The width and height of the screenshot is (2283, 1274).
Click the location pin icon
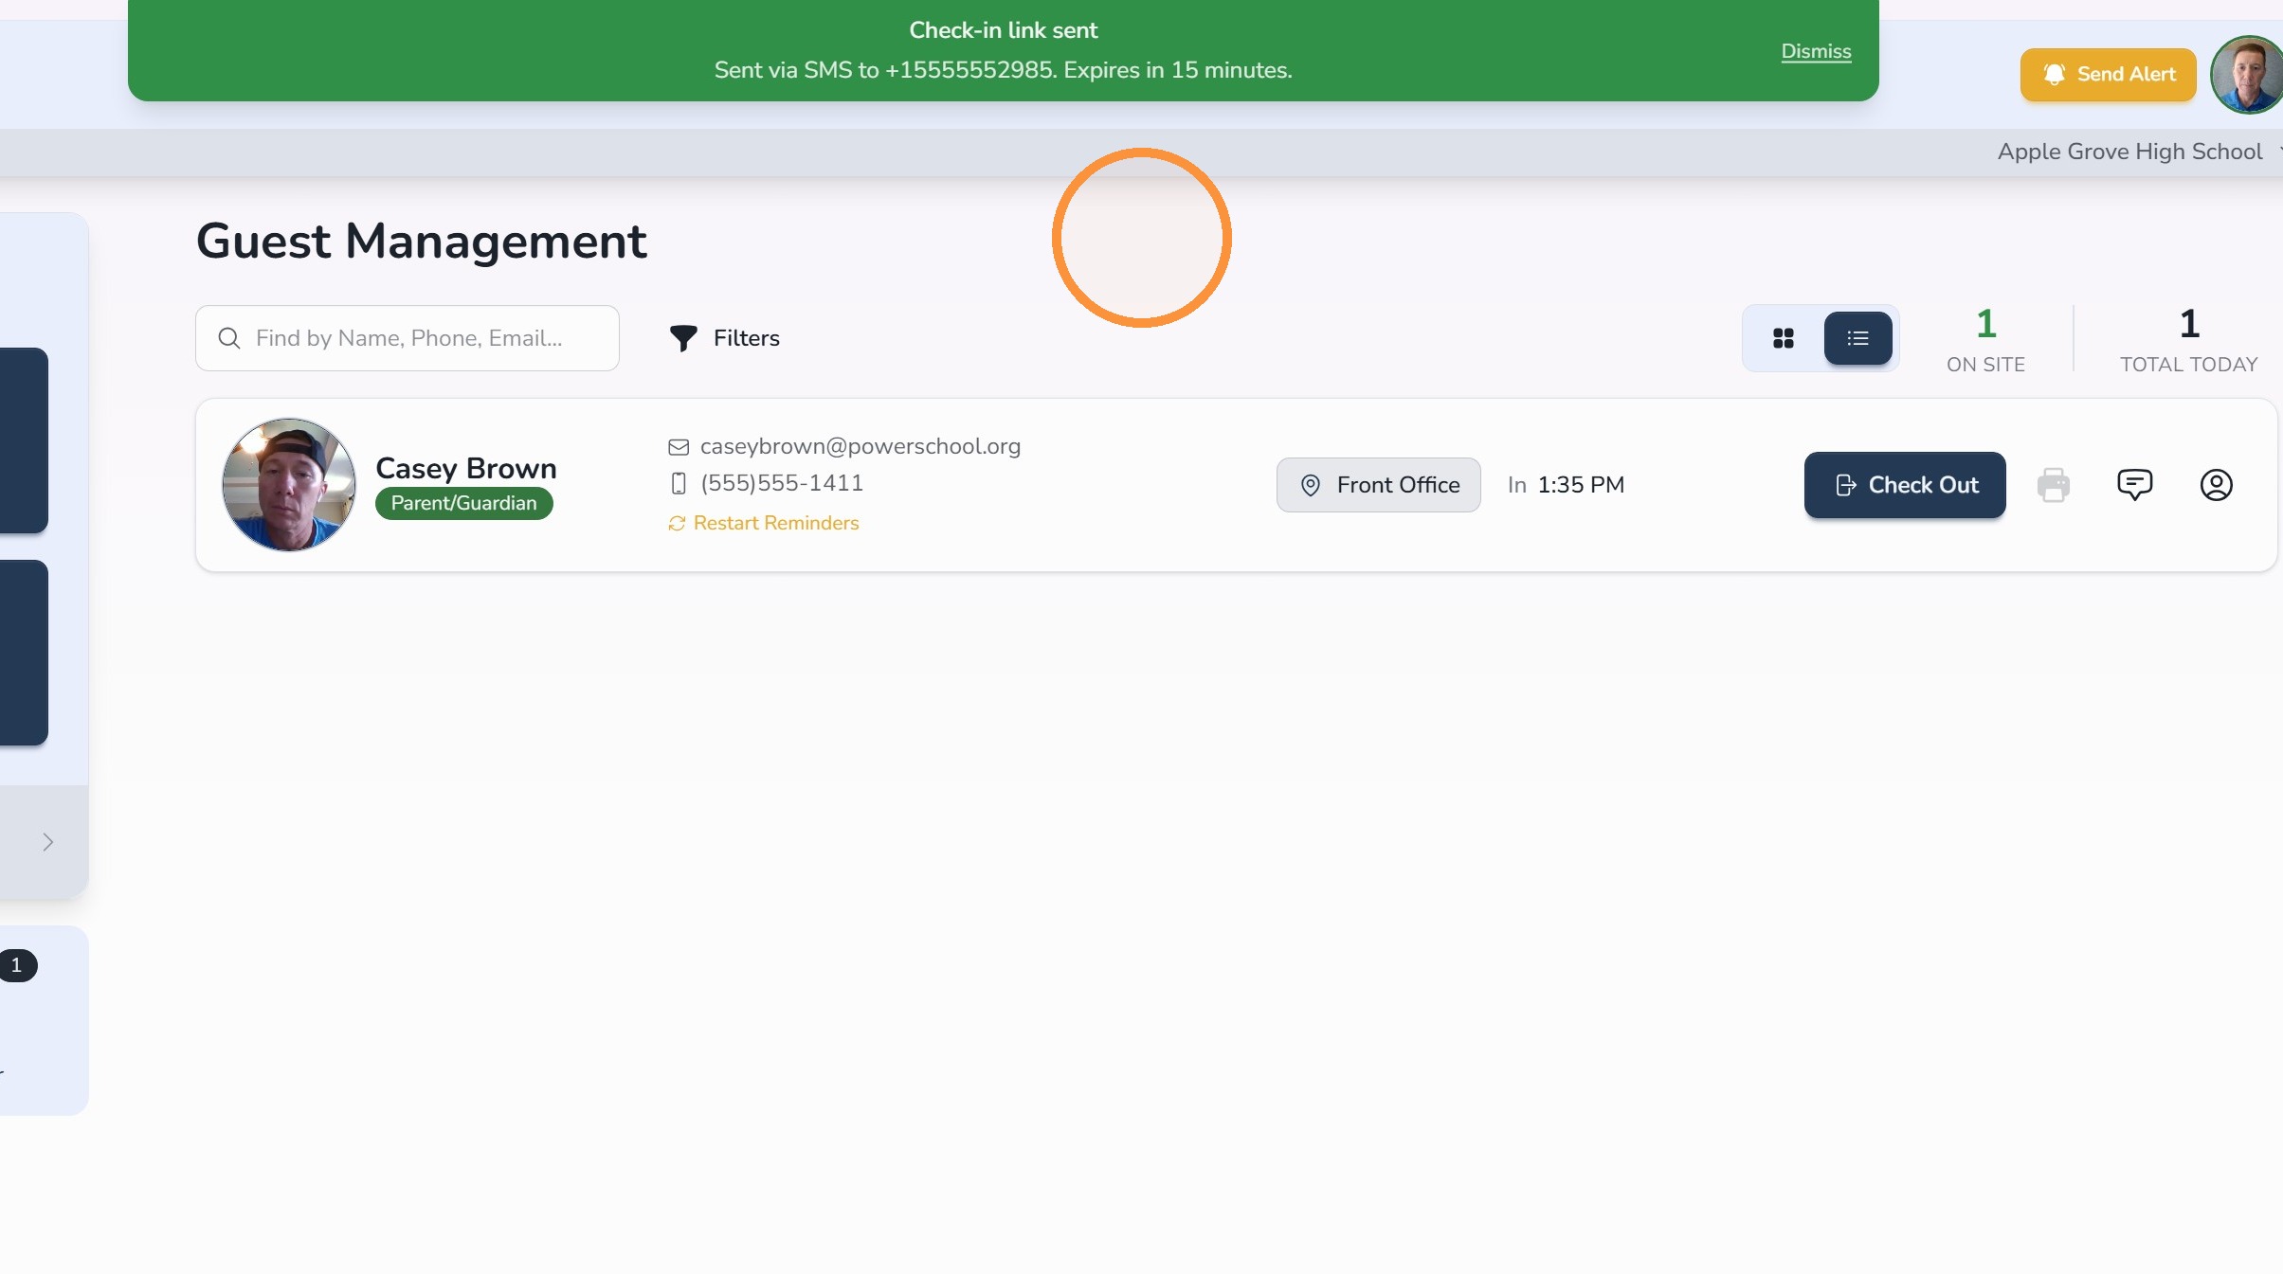pos(1311,485)
